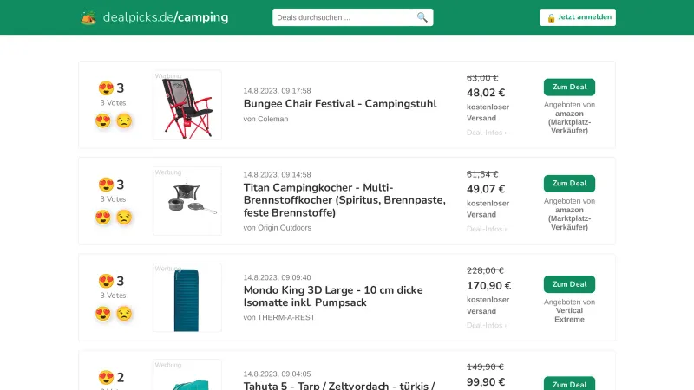Downvote Mondo King 3D isomatte deal
694x390 pixels.
(x=124, y=313)
